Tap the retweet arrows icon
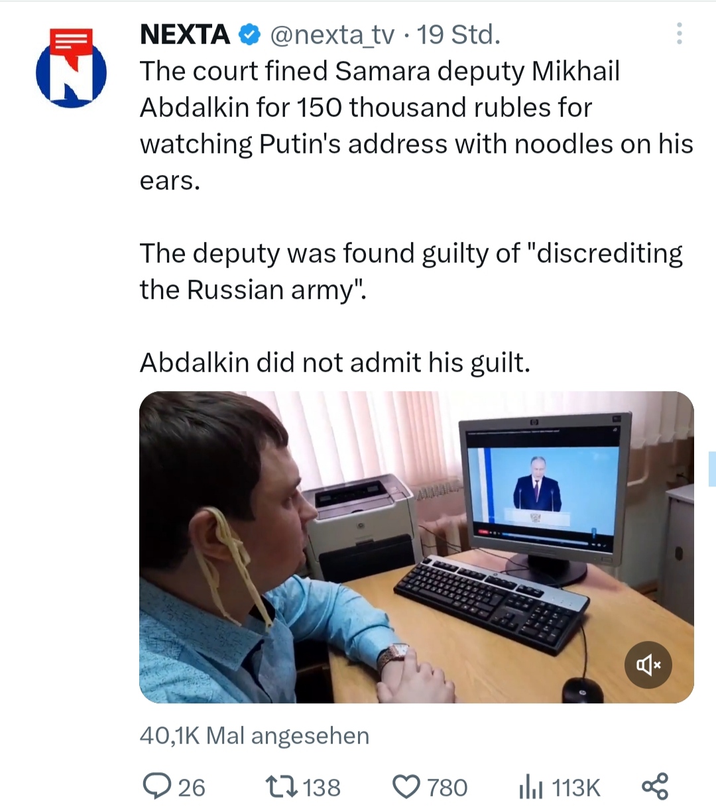The width and height of the screenshot is (716, 810). pyautogui.click(x=282, y=787)
